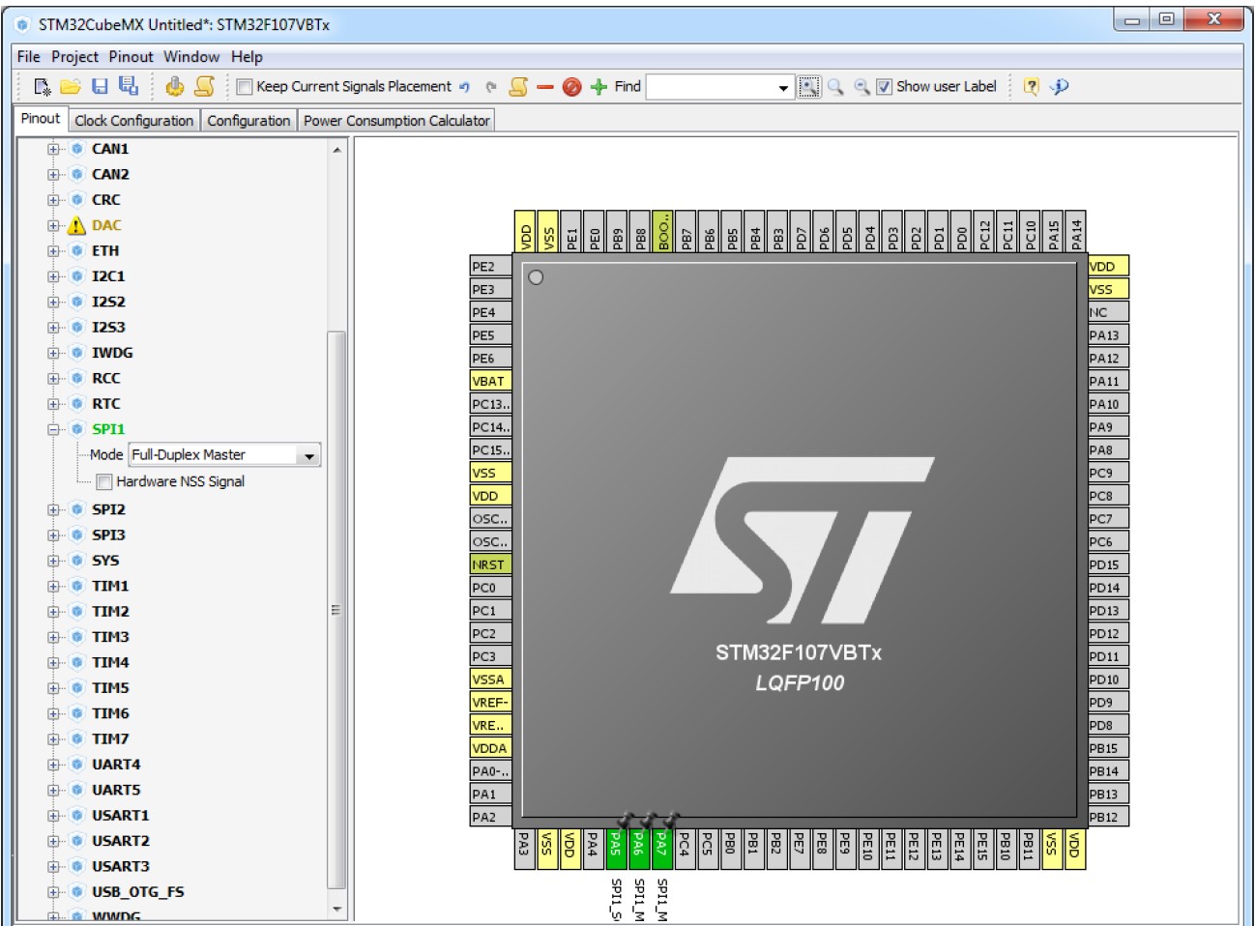Click the VBAT pin on left side

click(490, 381)
